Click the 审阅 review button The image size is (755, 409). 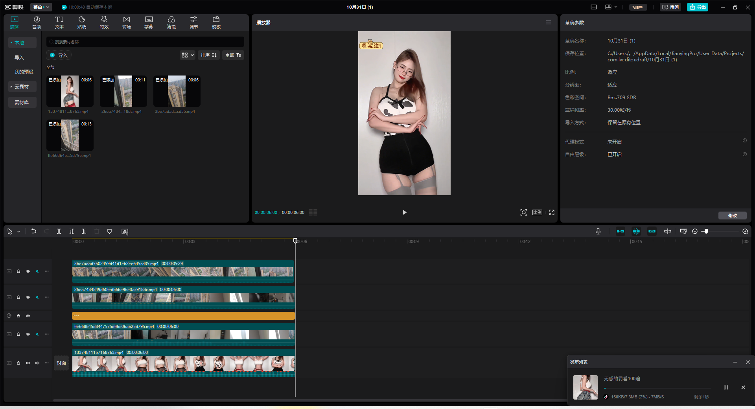[x=670, y=7]
